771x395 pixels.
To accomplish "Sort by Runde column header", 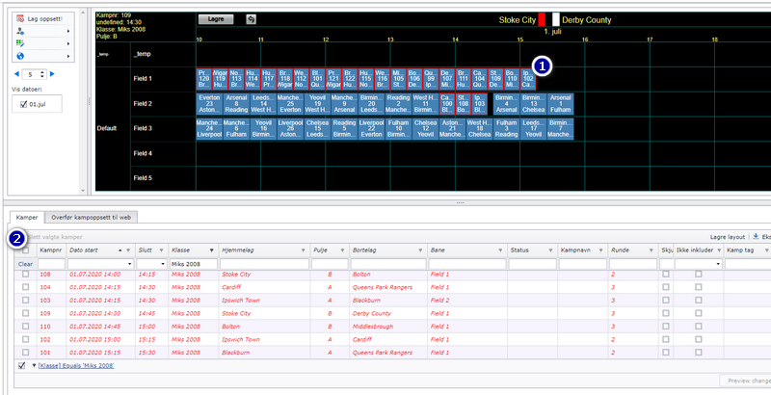I will click(620, 250).
